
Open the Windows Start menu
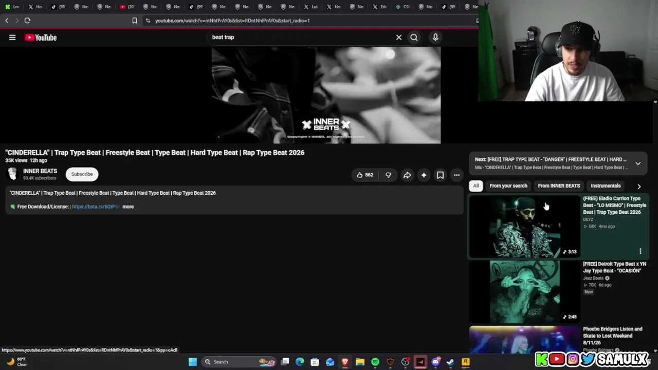(193, 362)
